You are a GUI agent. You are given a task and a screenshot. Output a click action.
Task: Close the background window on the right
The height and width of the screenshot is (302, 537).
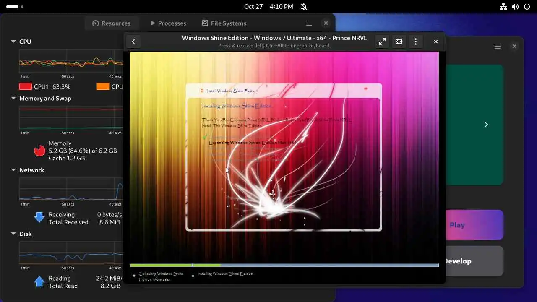pyautogui.click(x=514, y=46)
